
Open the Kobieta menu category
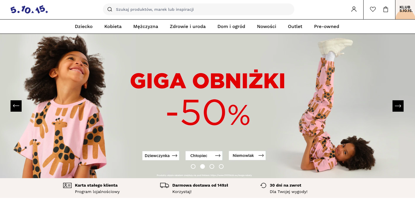[x=113, y=27]
